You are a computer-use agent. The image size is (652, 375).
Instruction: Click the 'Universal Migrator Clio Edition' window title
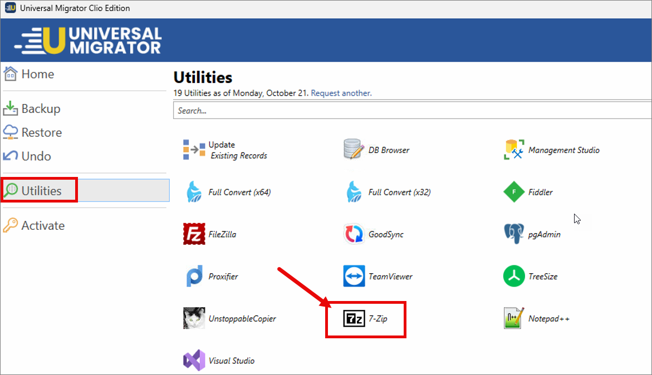[x=75, y=8]
